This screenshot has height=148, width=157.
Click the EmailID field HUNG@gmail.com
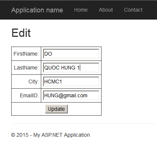click(x=71, y=95)
